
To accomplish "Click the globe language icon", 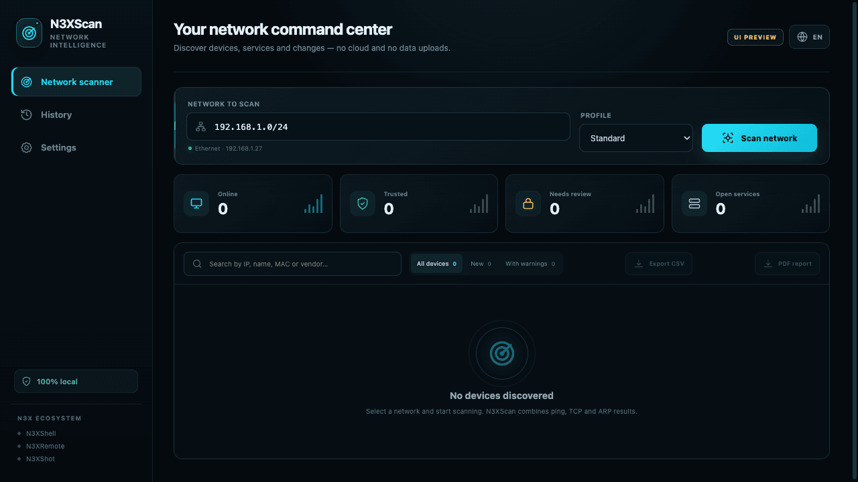I will (x=802, y=37).
